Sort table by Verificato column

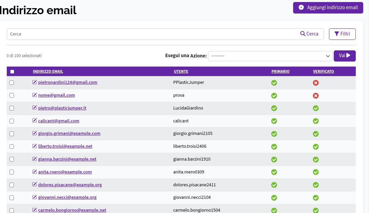tap(323, 71)
